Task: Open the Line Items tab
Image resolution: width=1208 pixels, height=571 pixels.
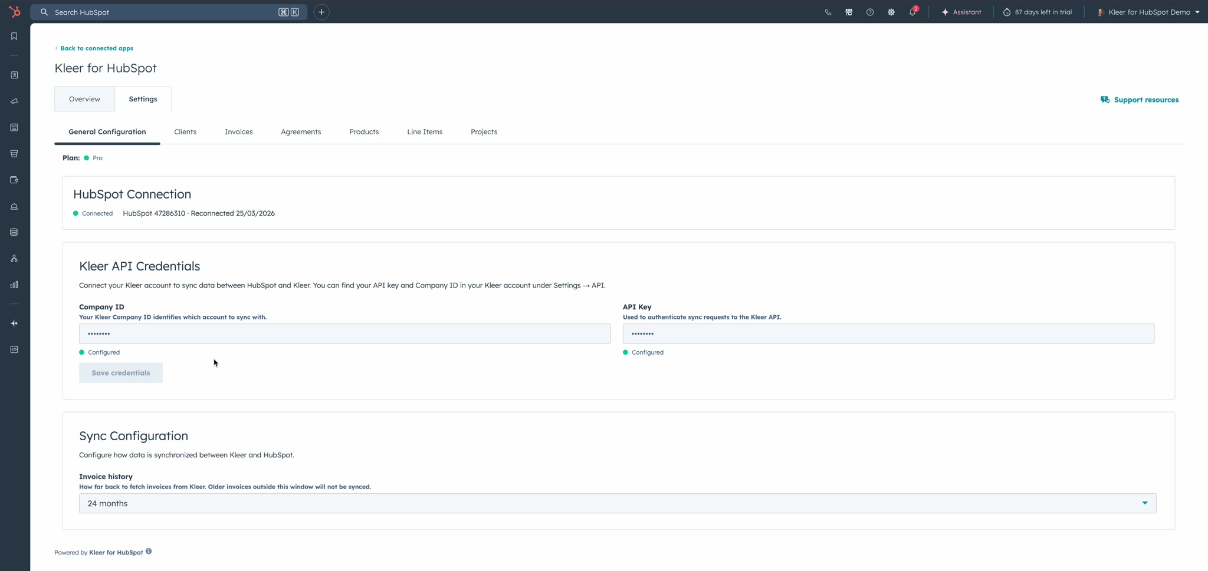Action: point(425,132)
